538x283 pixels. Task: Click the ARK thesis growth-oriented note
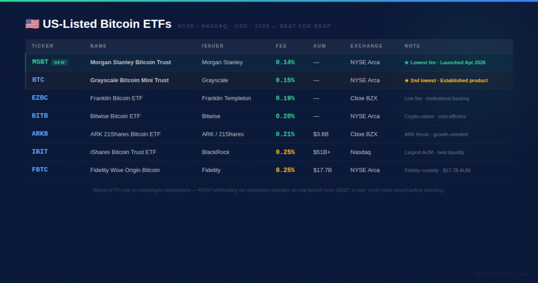click(436, 134)
